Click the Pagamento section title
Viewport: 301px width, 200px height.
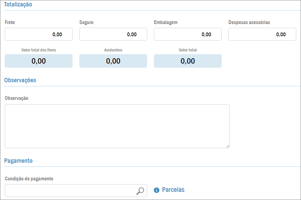18,161
